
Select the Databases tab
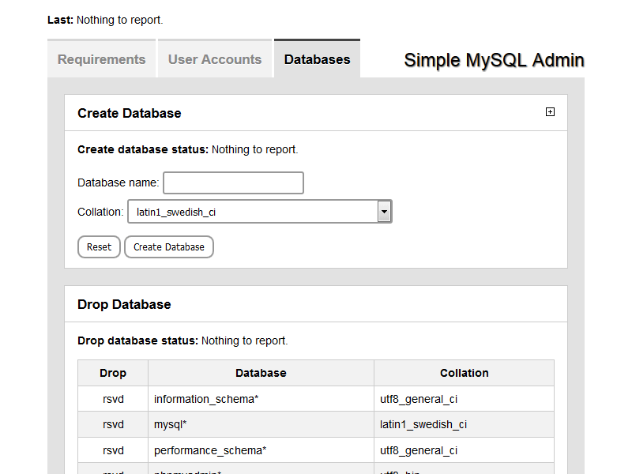point(318,58)
